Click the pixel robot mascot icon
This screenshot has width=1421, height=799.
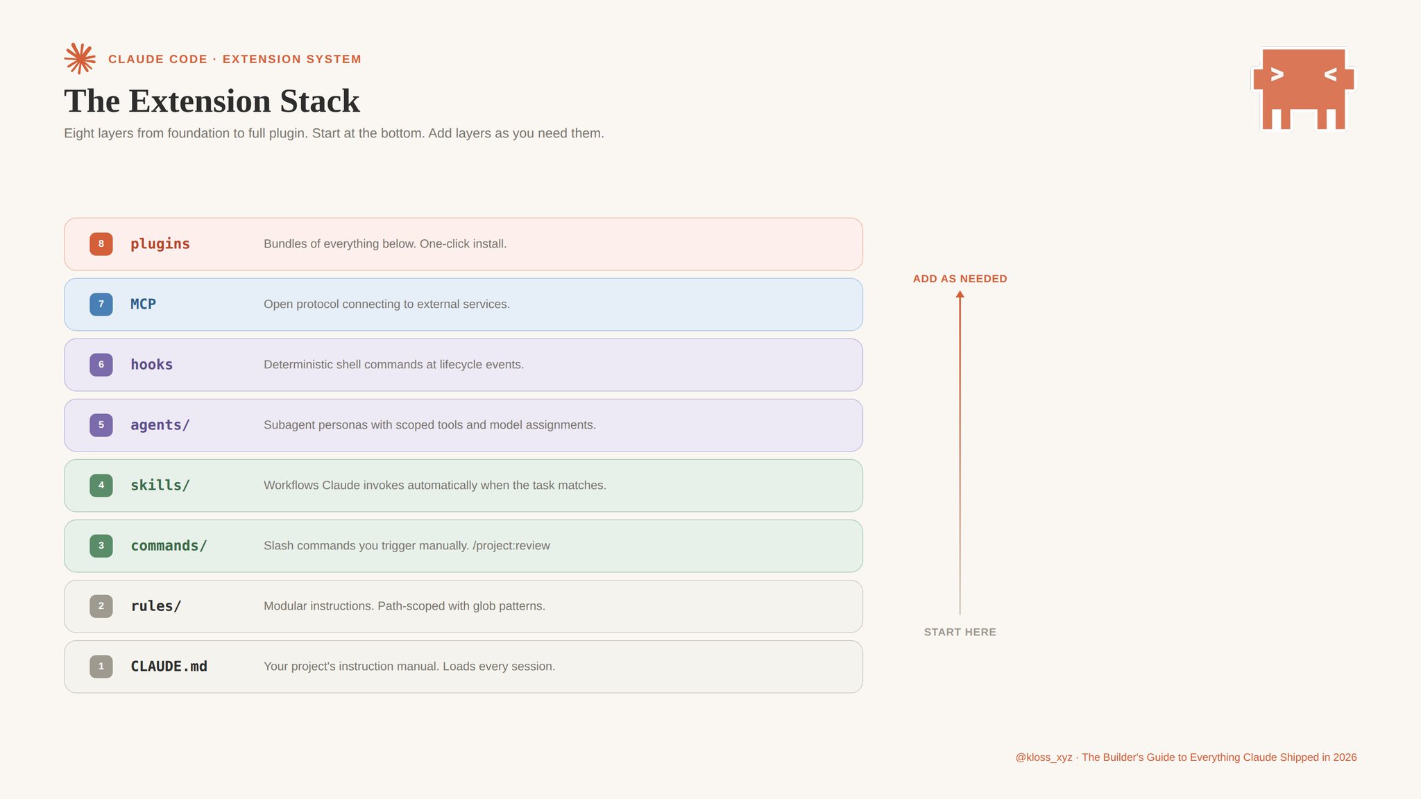pos(1304,89)
